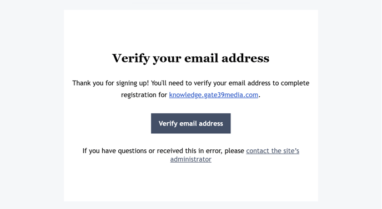Click empty white space above the heading

pyautogui.click(x=191, y=30)
